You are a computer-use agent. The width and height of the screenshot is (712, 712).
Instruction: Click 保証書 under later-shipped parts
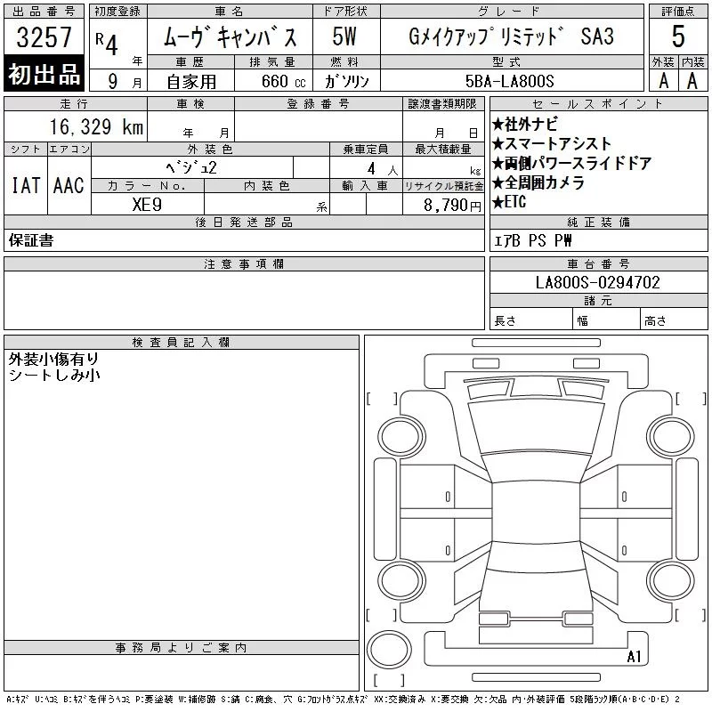[31, 240]
